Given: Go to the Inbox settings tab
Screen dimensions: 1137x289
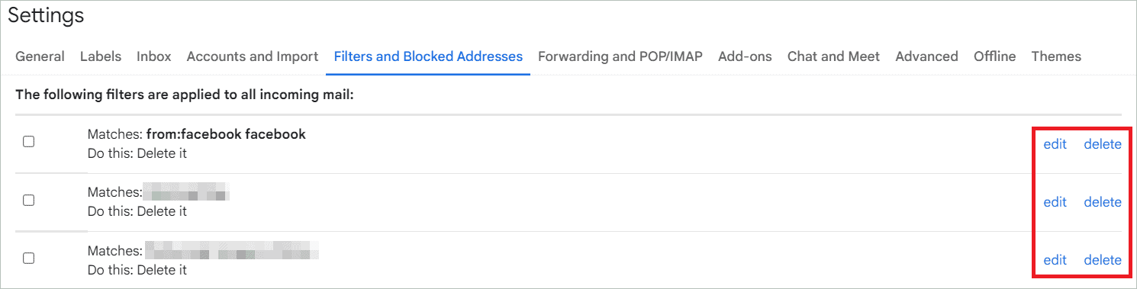Looking at the screenshot, I should (x=154, y=56).
